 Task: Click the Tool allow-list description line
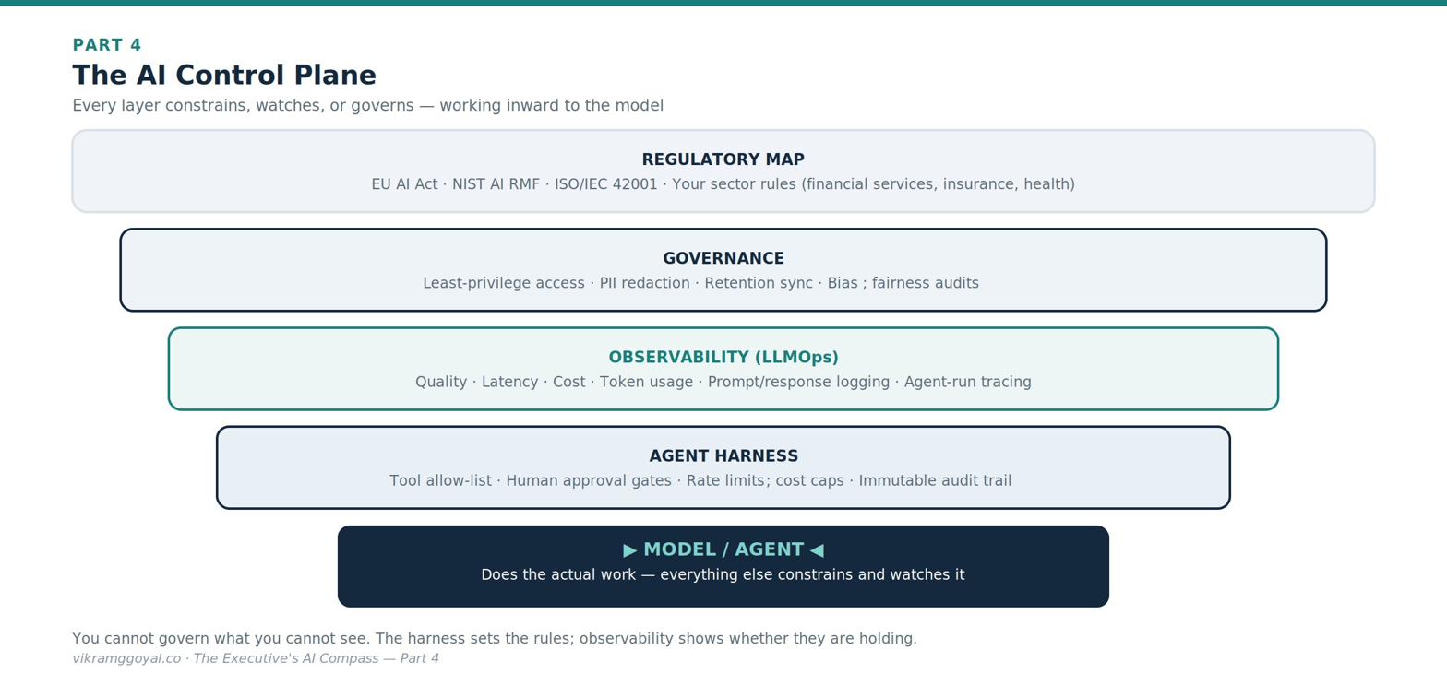[x=700, y=481]
